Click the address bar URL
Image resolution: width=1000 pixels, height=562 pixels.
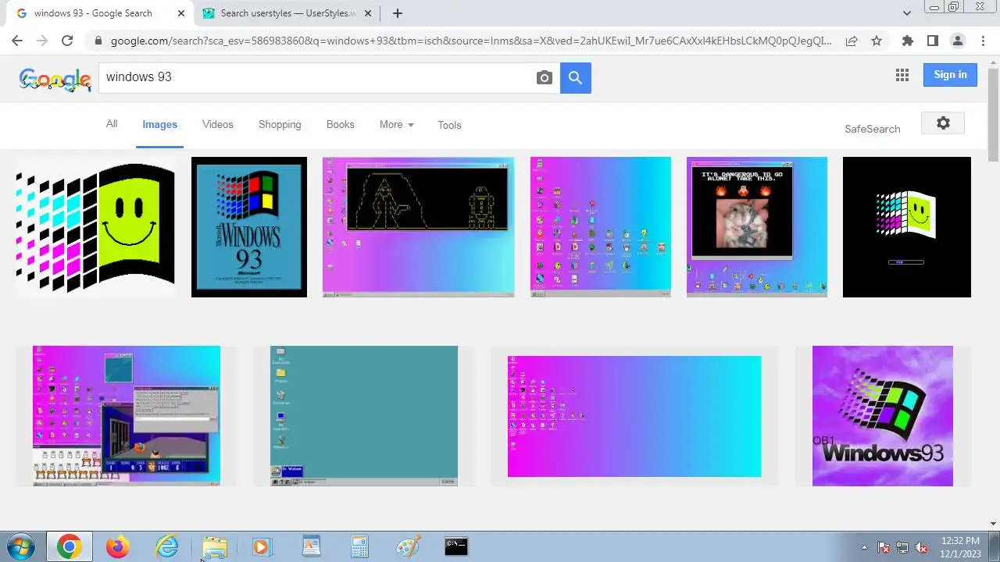coord(471,41)
